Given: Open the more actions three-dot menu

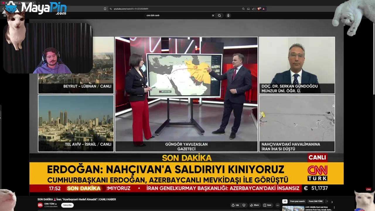Looking at the screenshot, I should pos(278,205).
